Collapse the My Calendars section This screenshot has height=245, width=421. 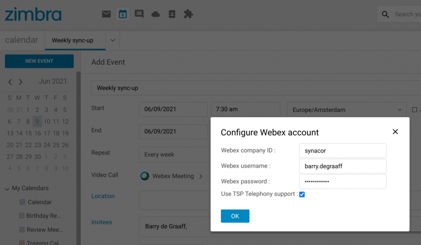coord(6,188)
